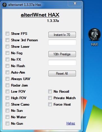Image resolution: width=102 pixels, height=132 pixels.
Task: Enable Always UAV option
Action: pyautogui.click(x=7, y=79)
